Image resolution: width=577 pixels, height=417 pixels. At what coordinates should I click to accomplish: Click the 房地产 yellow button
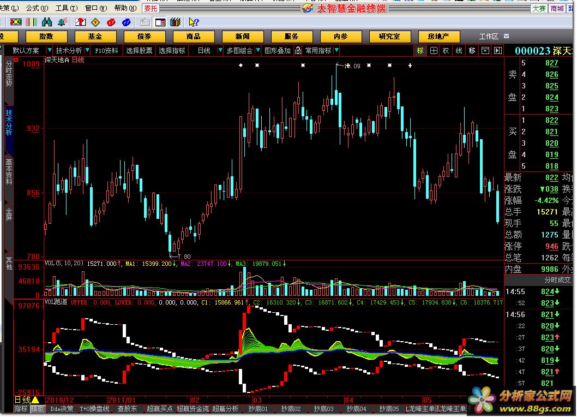click(438, 37)
